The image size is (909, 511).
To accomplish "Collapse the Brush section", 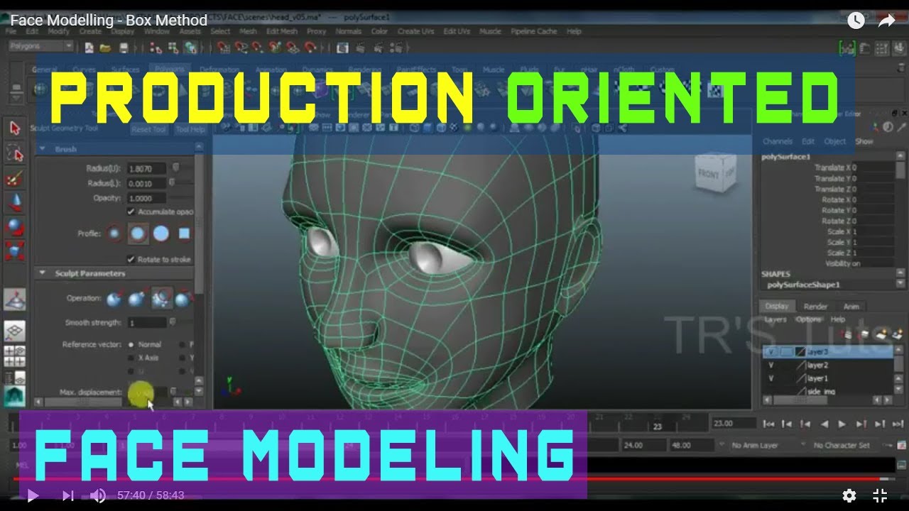I will (x=42, y=149).
